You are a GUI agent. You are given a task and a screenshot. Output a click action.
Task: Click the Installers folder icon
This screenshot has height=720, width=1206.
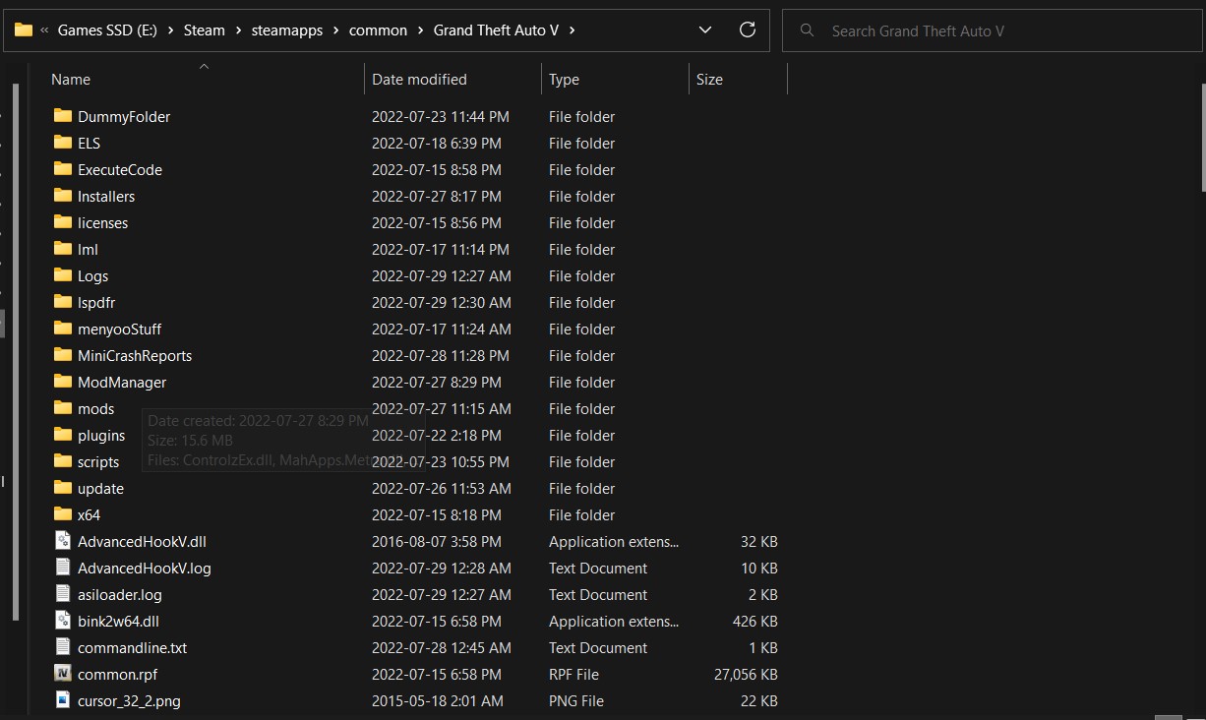[63, 196]
